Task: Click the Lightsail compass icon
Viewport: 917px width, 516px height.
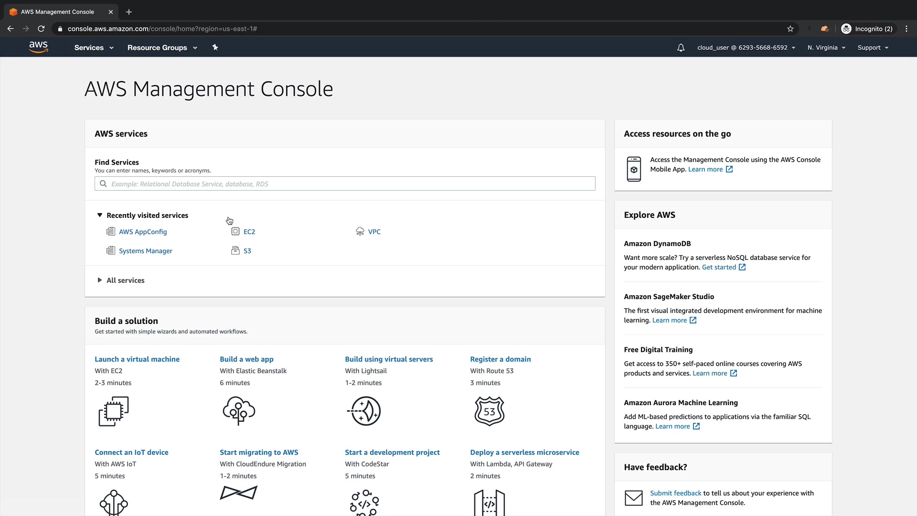Action: pyautogui.click(x=364, y=411)
